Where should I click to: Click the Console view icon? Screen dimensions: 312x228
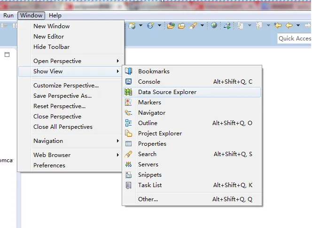128,81
